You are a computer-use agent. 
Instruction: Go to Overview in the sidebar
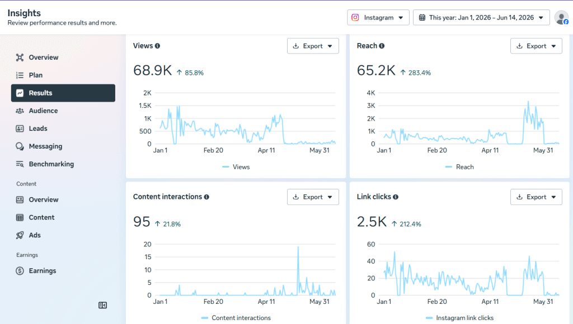click(x=63, y=58)
